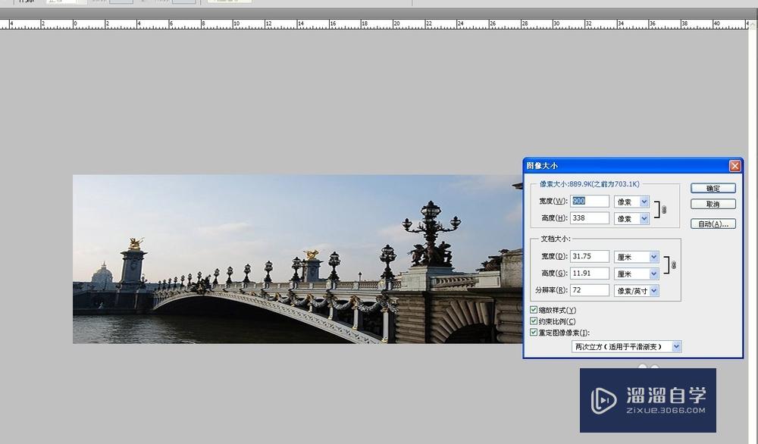758x444 pixels.
Task: Focus the document 高度(G) field showing 11.91
Action: 589,273
